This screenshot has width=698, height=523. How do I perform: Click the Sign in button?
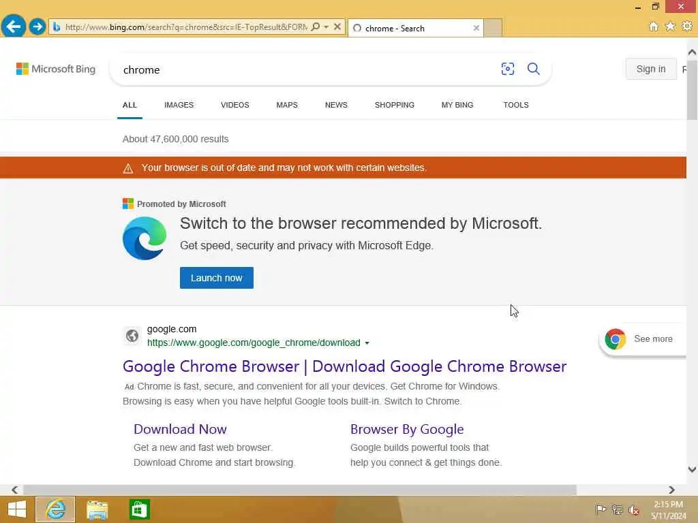coord(651,69)
